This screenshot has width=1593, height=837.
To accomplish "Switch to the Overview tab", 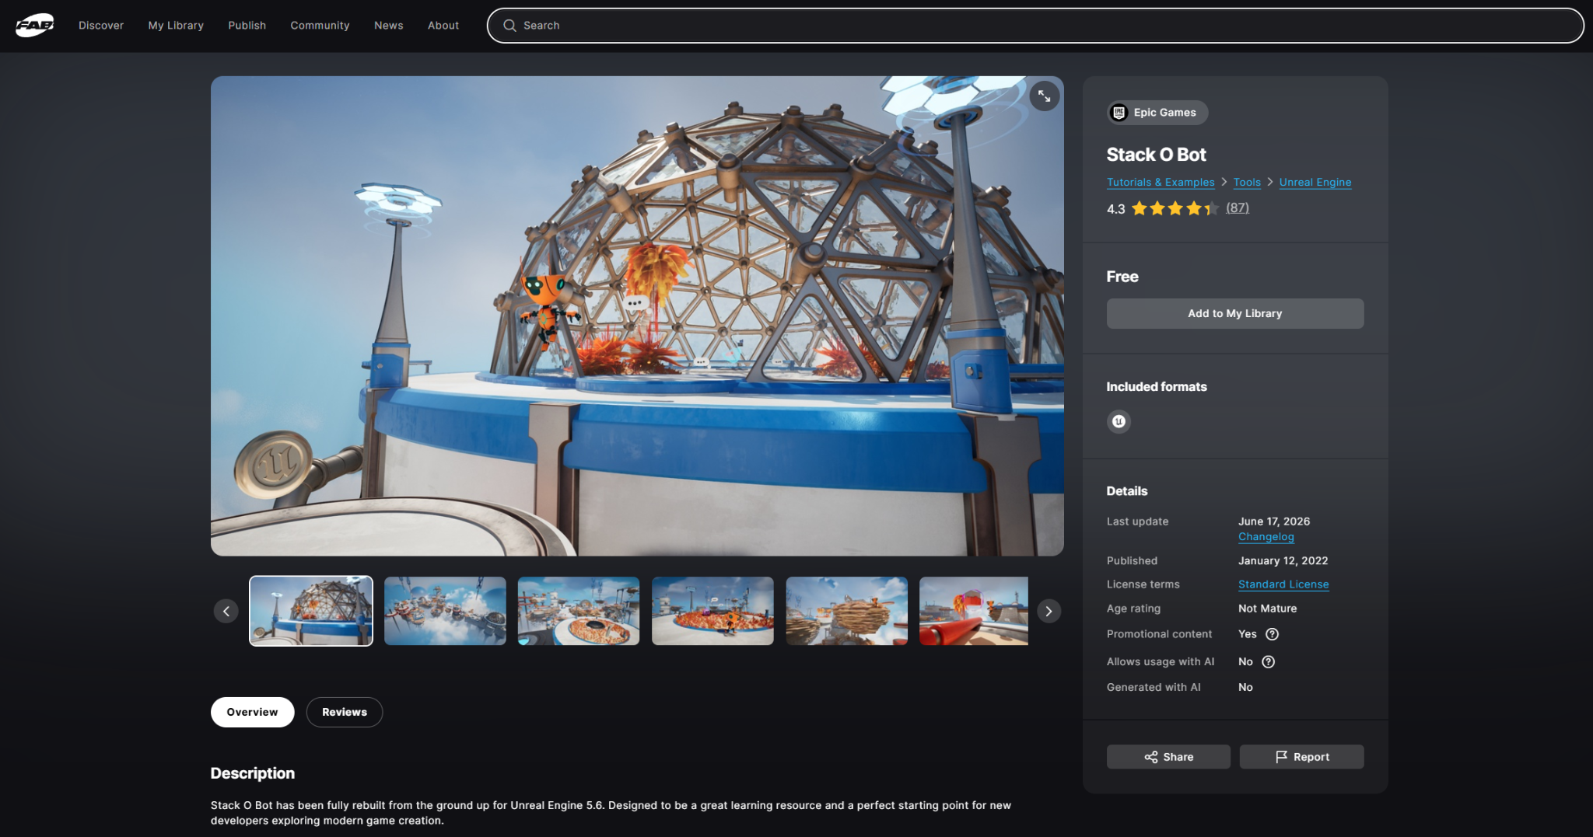I will [252, 712].
